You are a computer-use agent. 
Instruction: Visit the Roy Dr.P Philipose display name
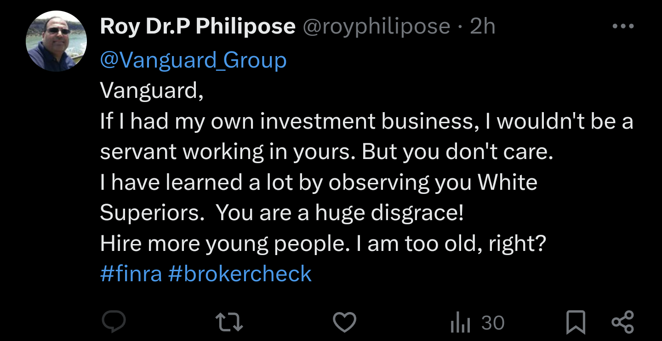pos(198,27)
